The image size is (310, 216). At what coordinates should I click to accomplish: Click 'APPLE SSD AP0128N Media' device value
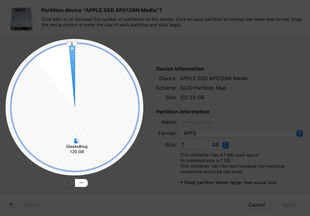click(x=214, y=78)
